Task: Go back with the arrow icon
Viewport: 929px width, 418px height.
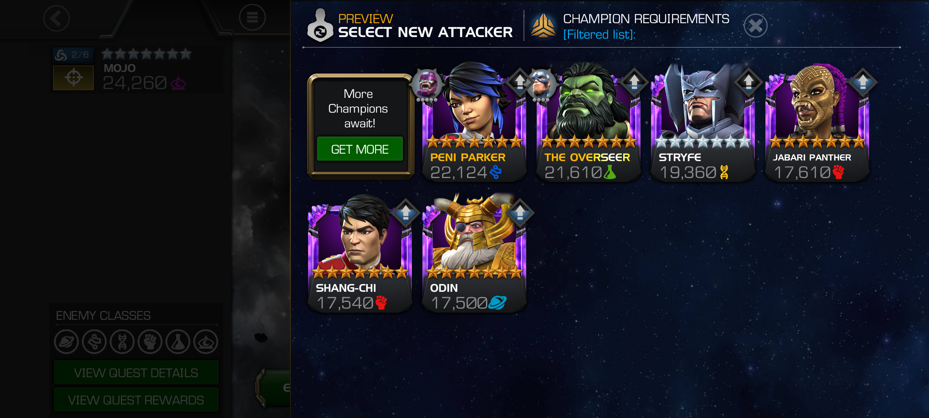Action: (x=56, y=18)
